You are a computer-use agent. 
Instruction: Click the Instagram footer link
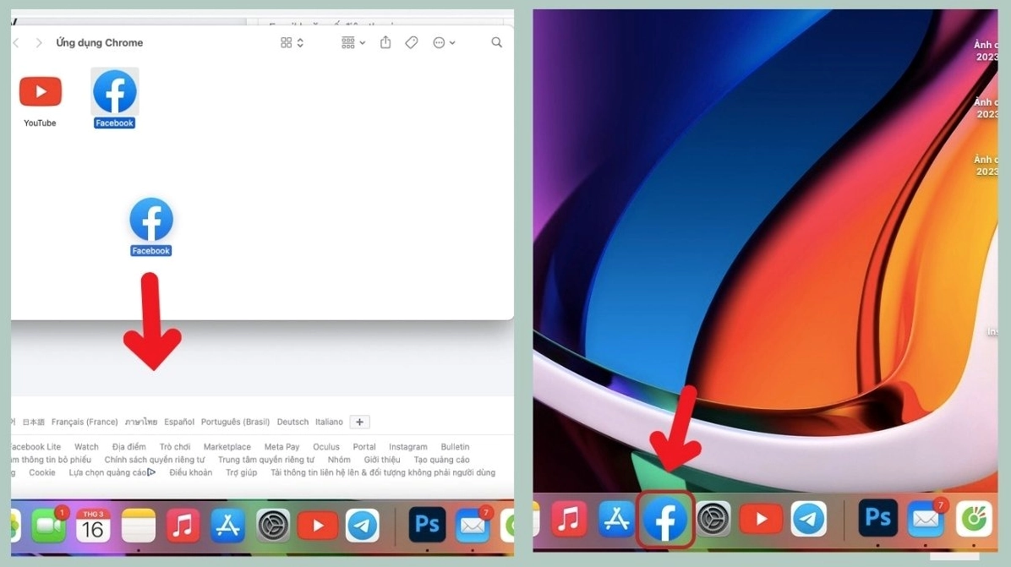pos(408,447)
